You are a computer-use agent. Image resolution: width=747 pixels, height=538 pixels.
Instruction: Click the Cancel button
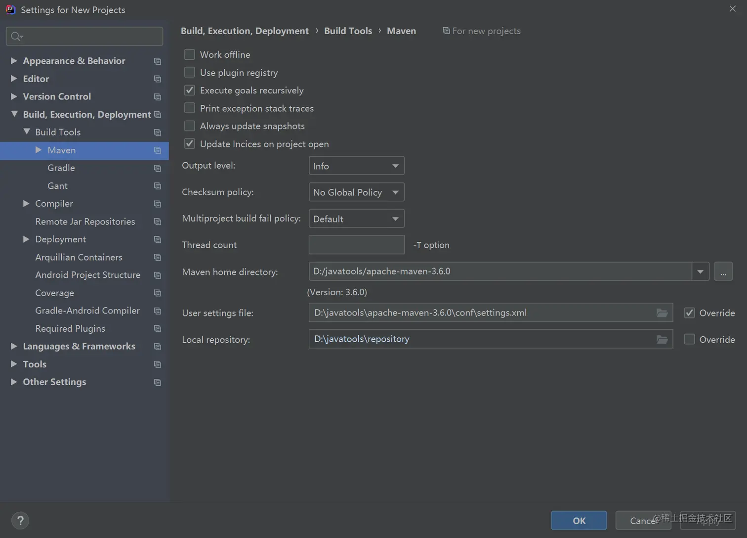643,520
